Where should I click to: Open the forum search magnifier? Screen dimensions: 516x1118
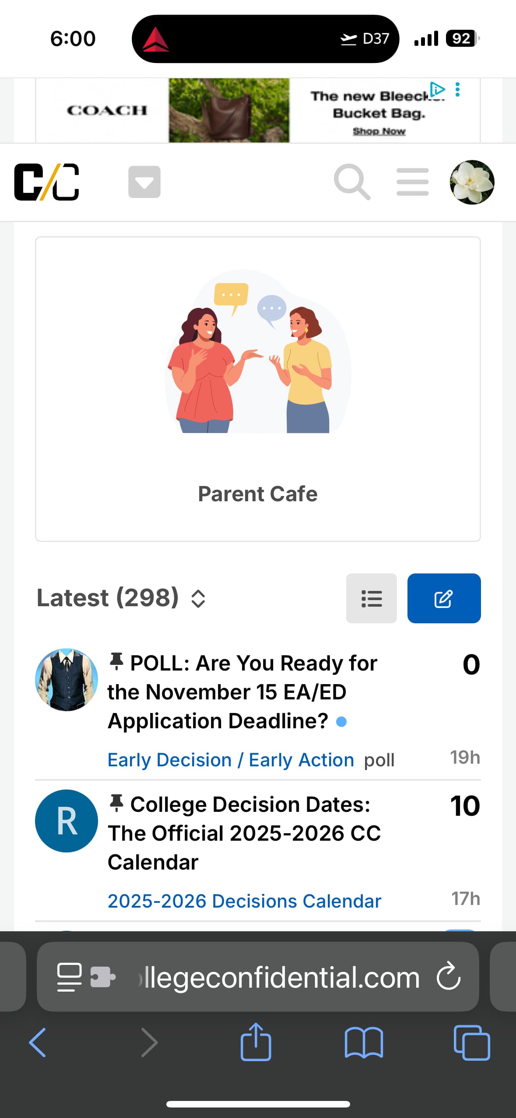coord(351,182)
